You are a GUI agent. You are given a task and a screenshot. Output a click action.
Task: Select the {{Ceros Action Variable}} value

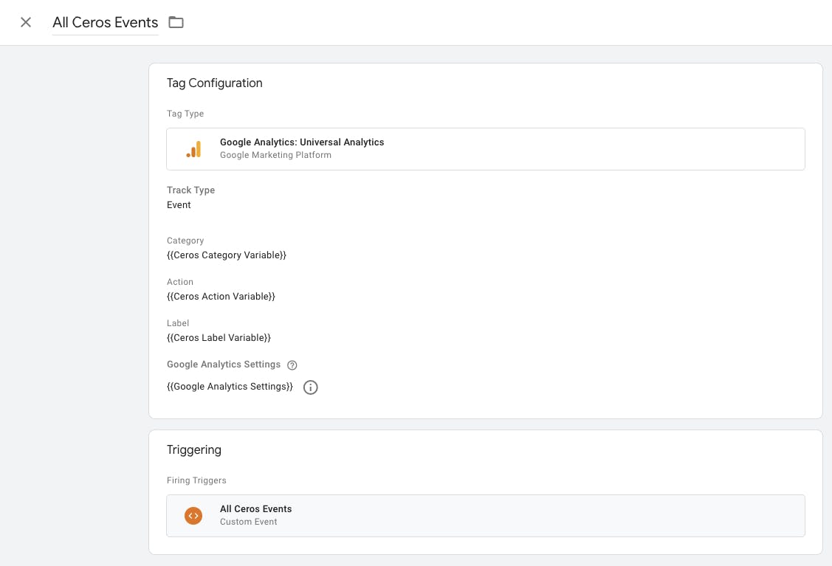[x=221, y=296]
